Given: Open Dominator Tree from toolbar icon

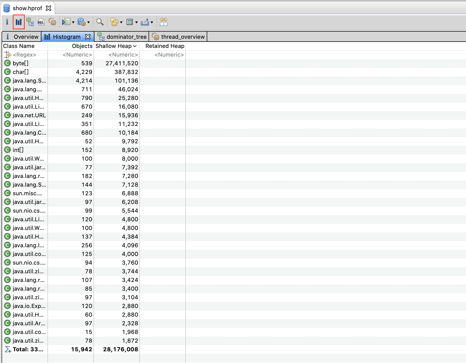Looking at the screenshot, I should (30, 22).
